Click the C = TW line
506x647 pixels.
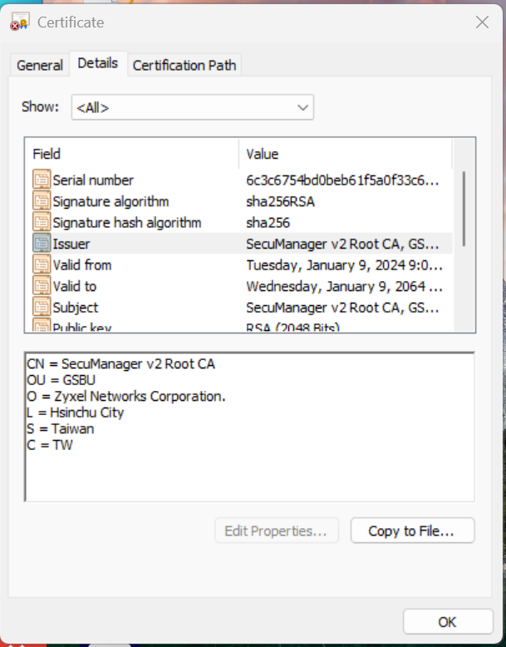[x=50, y=445]
